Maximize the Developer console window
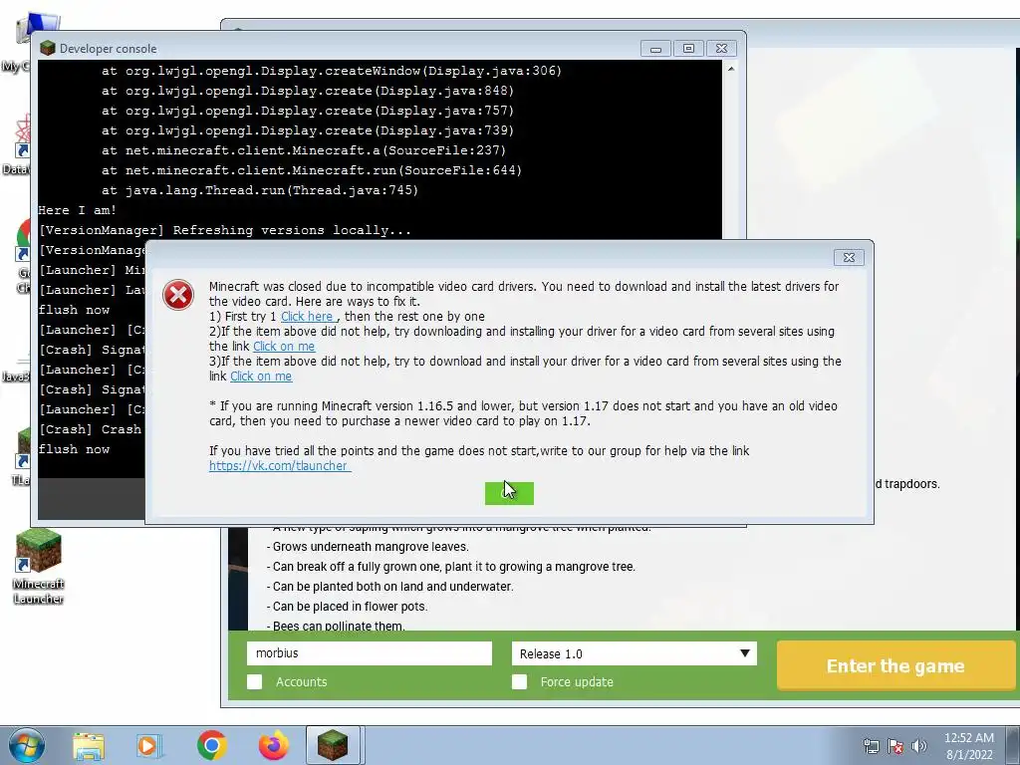1020x765 pixels. (689, 49)
